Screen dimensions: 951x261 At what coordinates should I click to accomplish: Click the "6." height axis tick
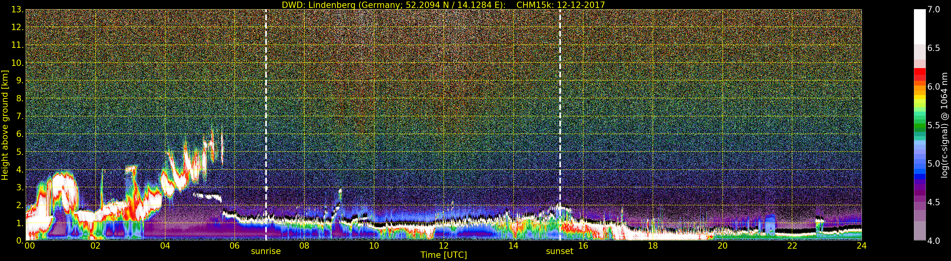20,134
